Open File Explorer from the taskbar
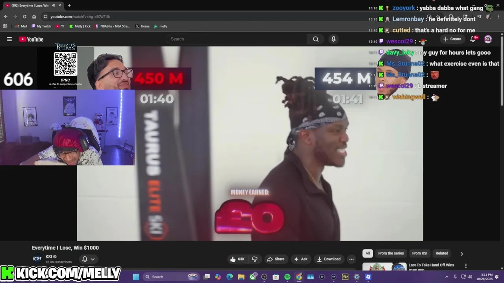This screenshot has width=504, height=283. coord(241,277)
